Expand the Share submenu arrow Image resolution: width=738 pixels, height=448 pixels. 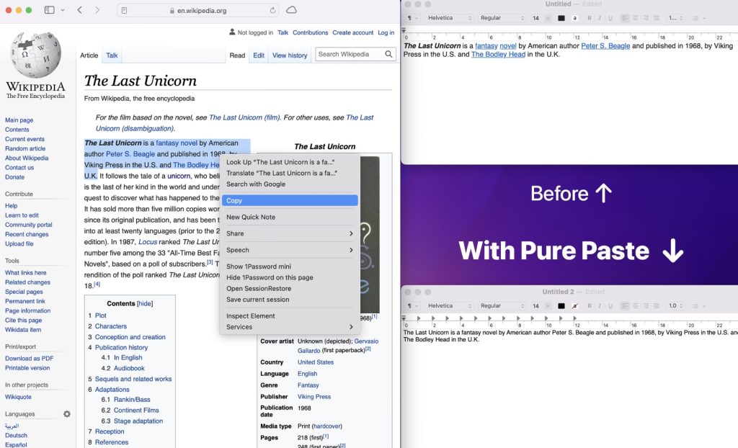[x=351, y=233]
